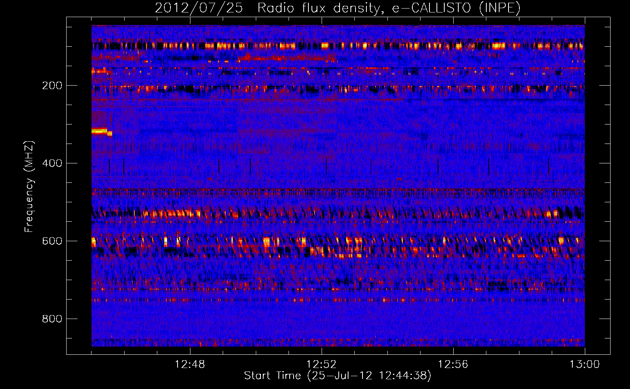
Task: Click the 200 frequency tick label
Action: pyautogui.click(x=52, y=86)
